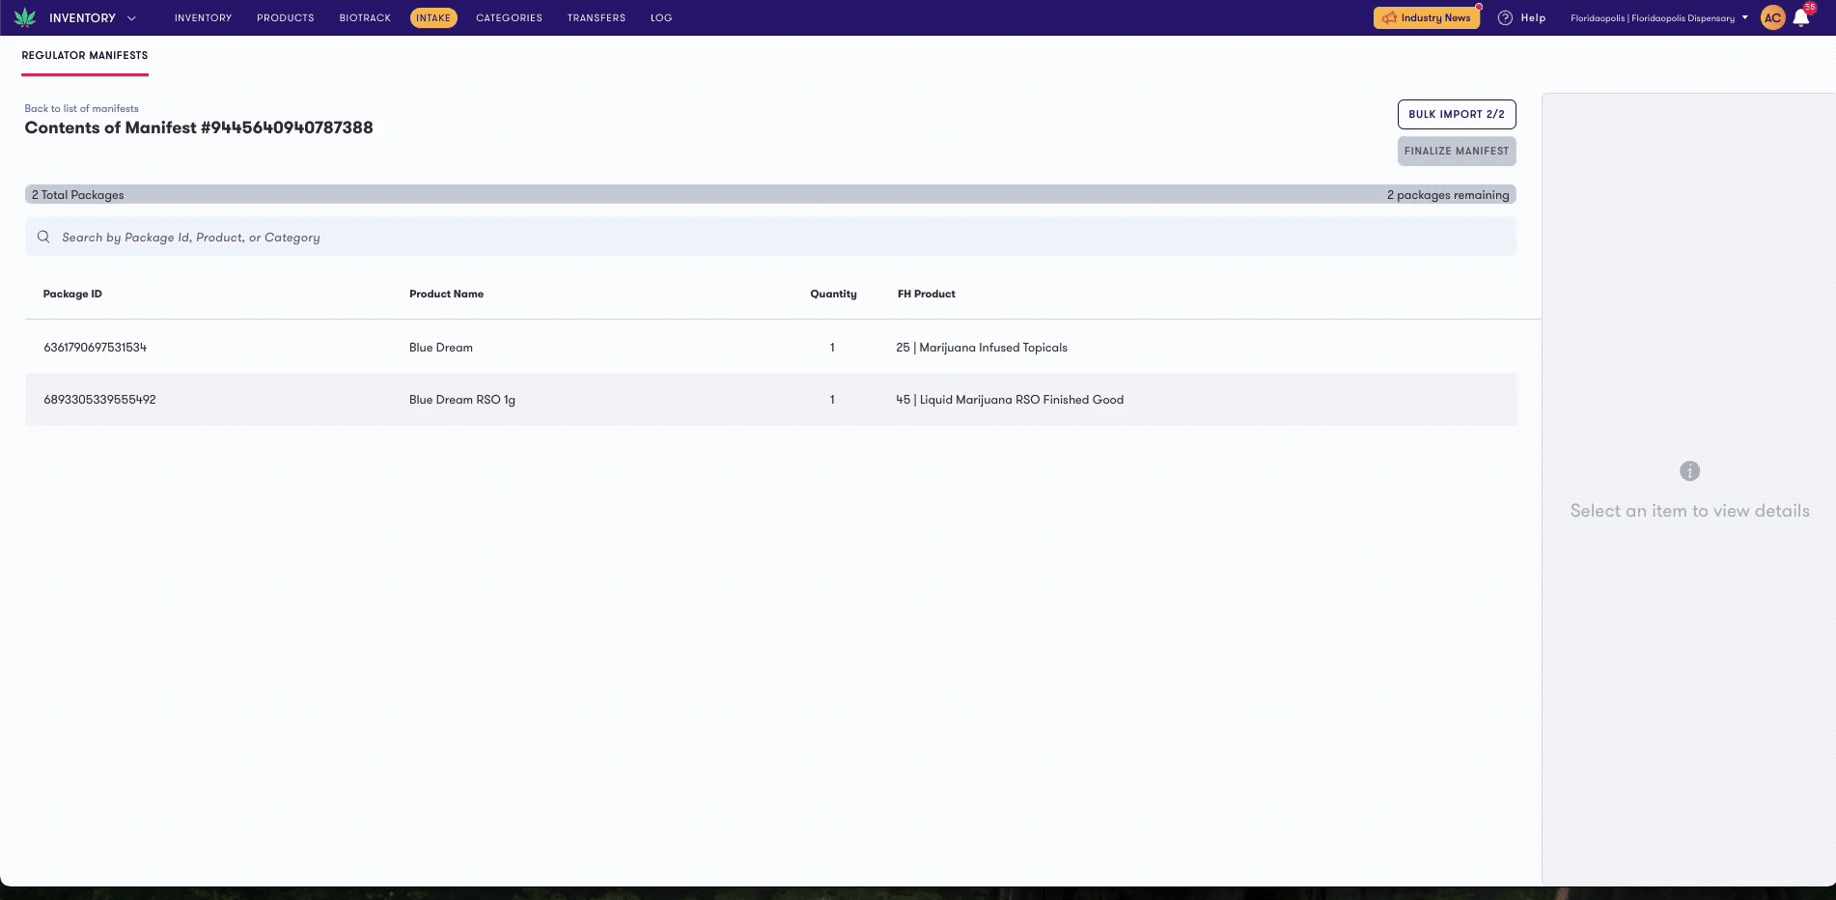Image resolution: width=1836 pixels, height=900 pixels.
Task: Sort by Package ID column header
Action: 72,294
